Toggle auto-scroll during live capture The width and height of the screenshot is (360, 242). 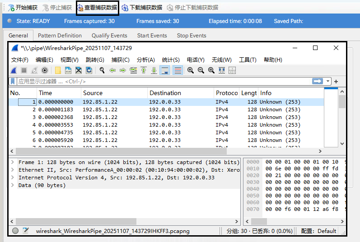164,70
